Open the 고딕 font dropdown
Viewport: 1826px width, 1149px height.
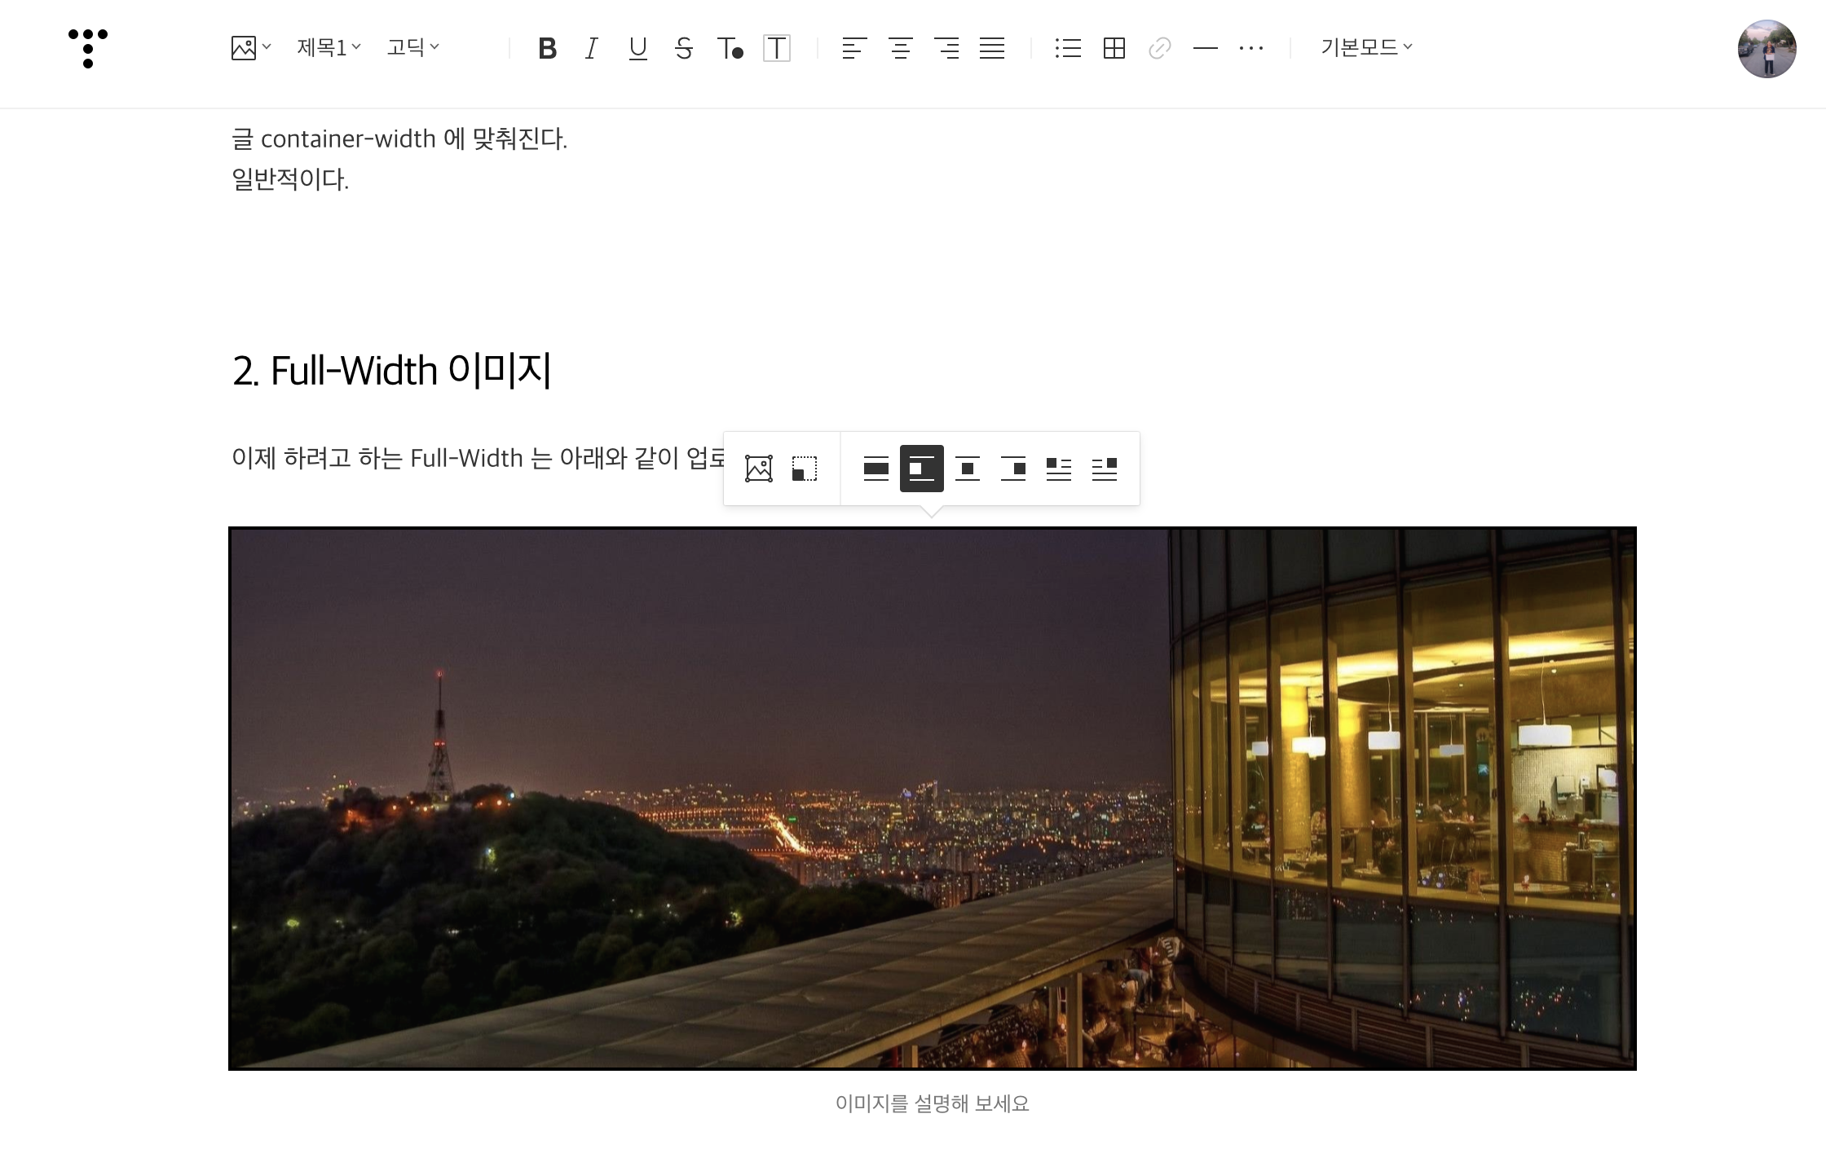click(412, 48)
